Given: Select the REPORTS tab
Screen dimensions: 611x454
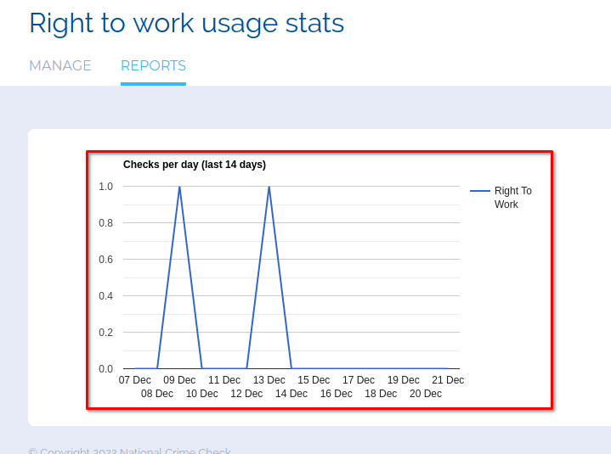Looking at the screenshot, I should coord(153,66).
